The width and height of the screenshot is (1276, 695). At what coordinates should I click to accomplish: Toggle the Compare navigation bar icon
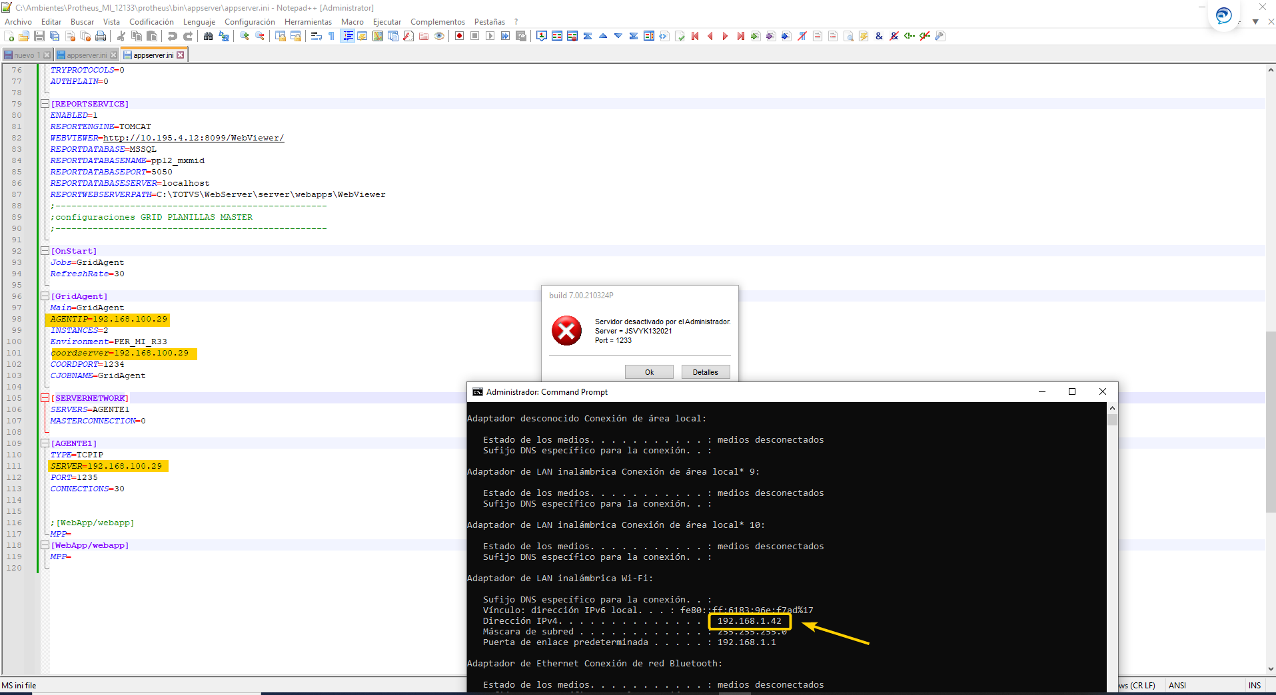point(649,36)
